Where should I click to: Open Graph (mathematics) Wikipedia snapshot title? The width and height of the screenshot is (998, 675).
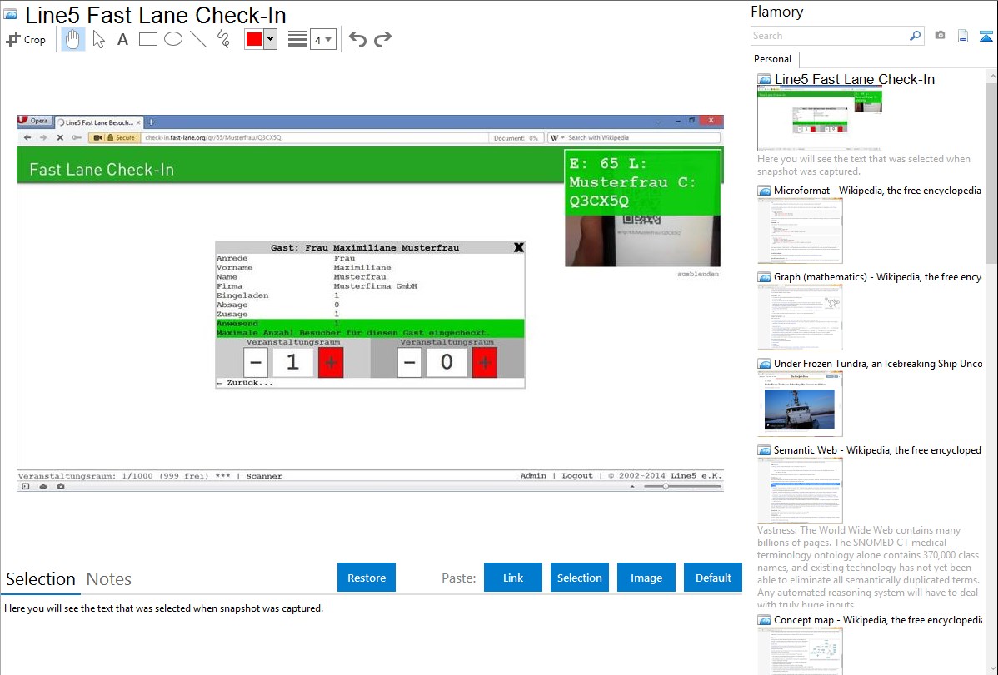pyautogui.click(x=877, y=277)
